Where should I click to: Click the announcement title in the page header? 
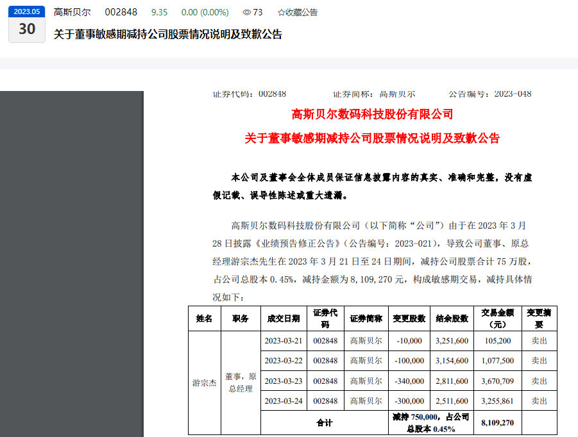coord(167,34)
